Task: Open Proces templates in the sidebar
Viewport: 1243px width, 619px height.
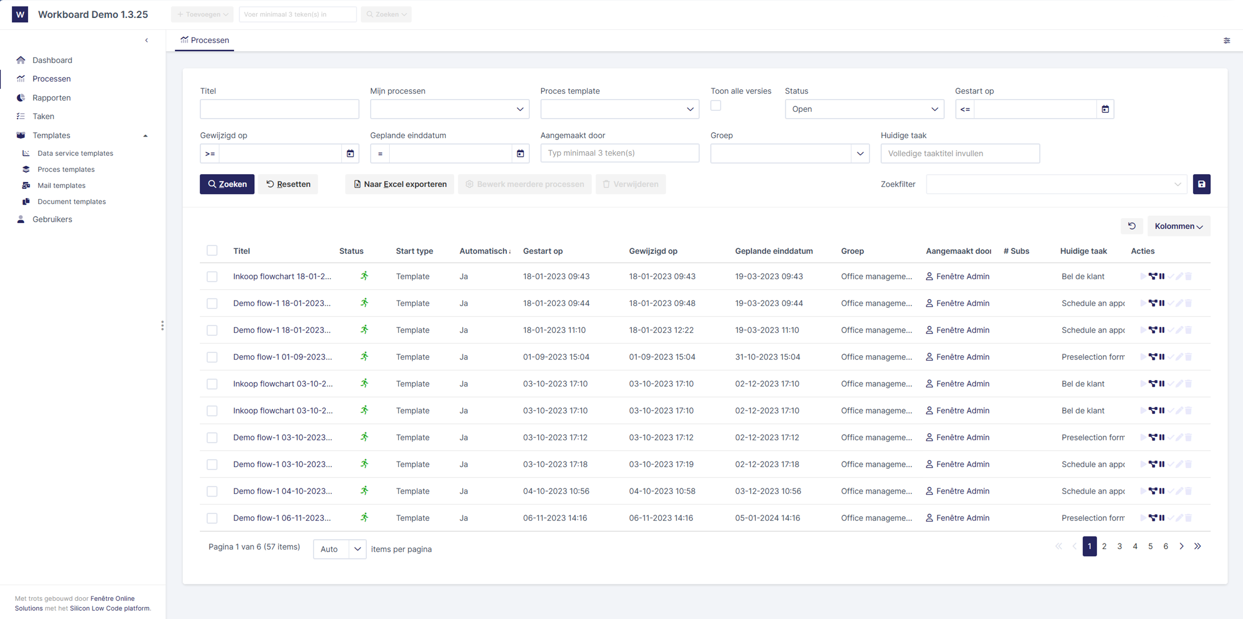Action: (66, 169)
